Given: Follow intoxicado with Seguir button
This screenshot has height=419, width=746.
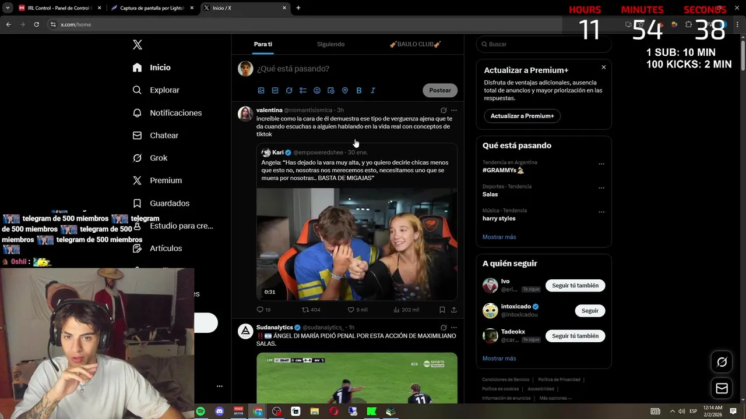Looking at the screenshot, I should tap(590, 311).
